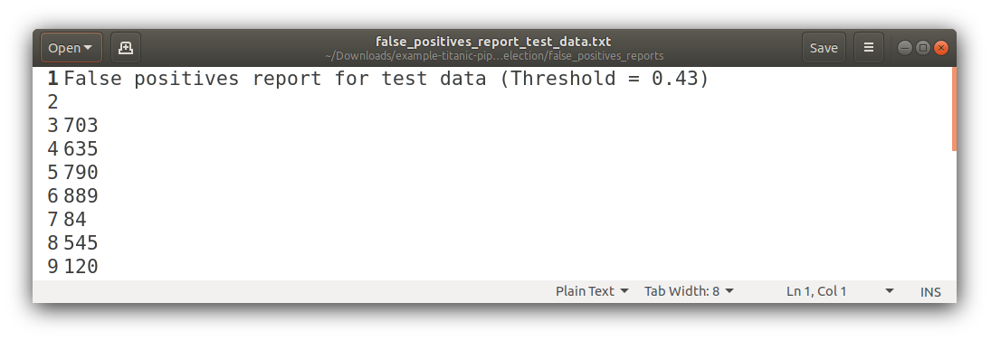
Task: Place cursor on line 9 value 120
Action: tap(81, 266)
